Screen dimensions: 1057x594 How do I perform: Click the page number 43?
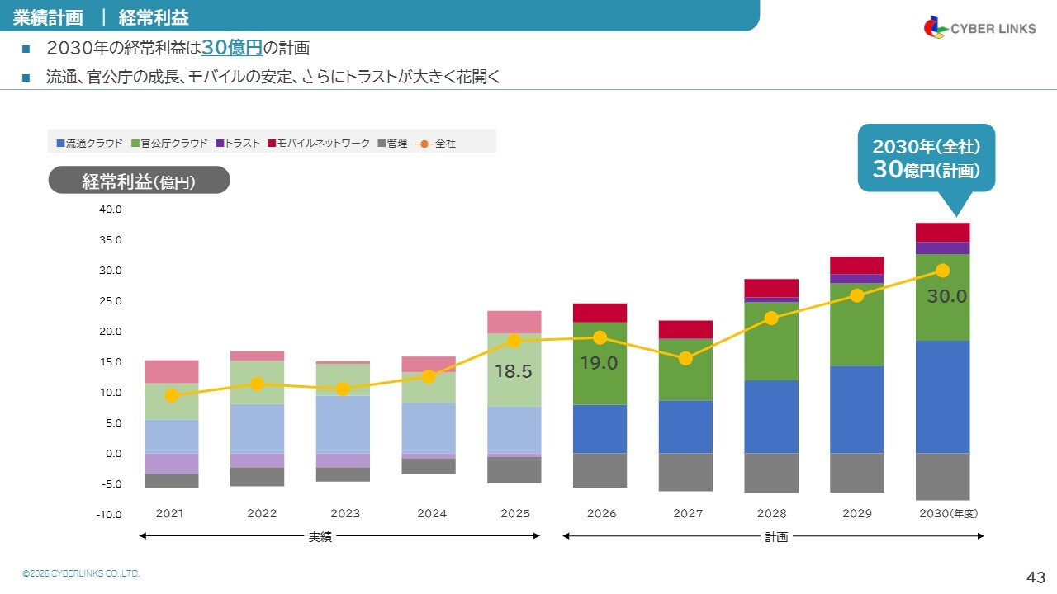1036,577
